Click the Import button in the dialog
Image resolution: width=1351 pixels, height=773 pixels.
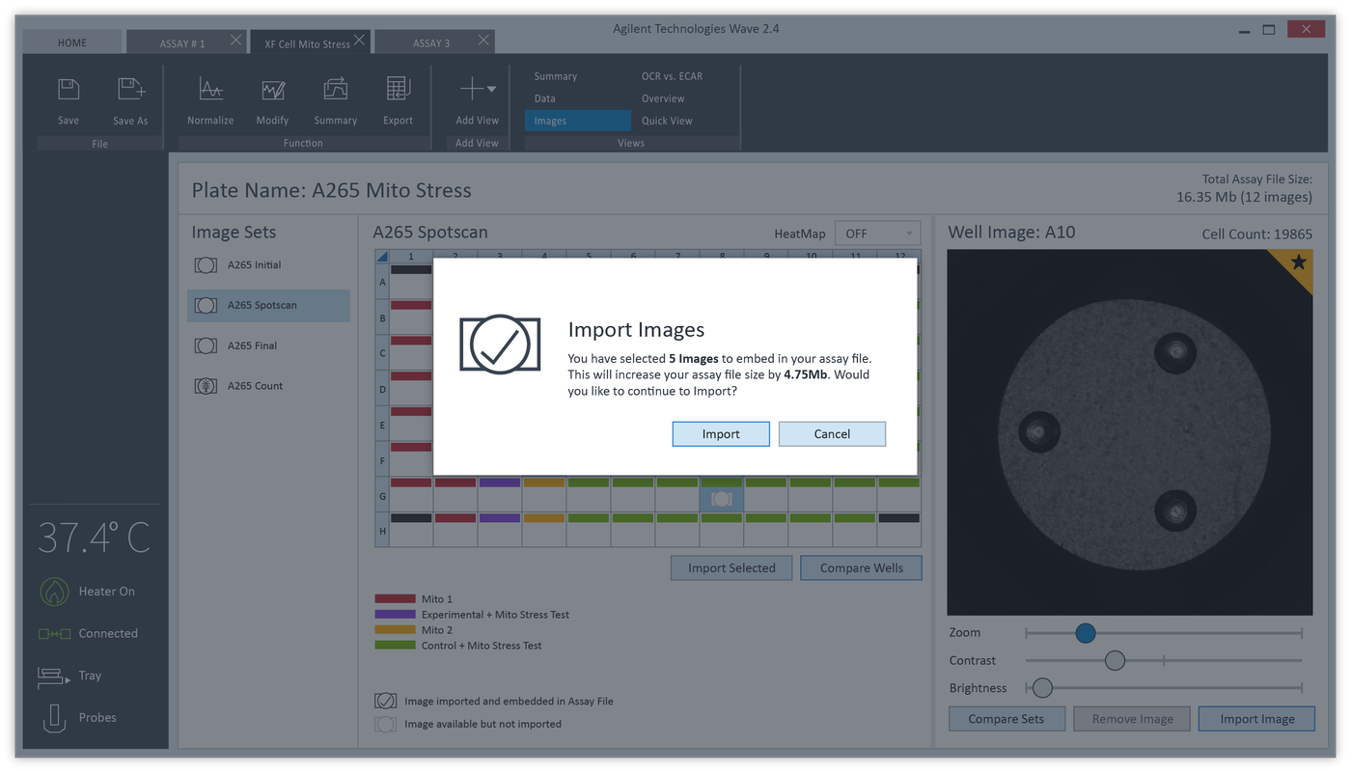tap(720, 433)
